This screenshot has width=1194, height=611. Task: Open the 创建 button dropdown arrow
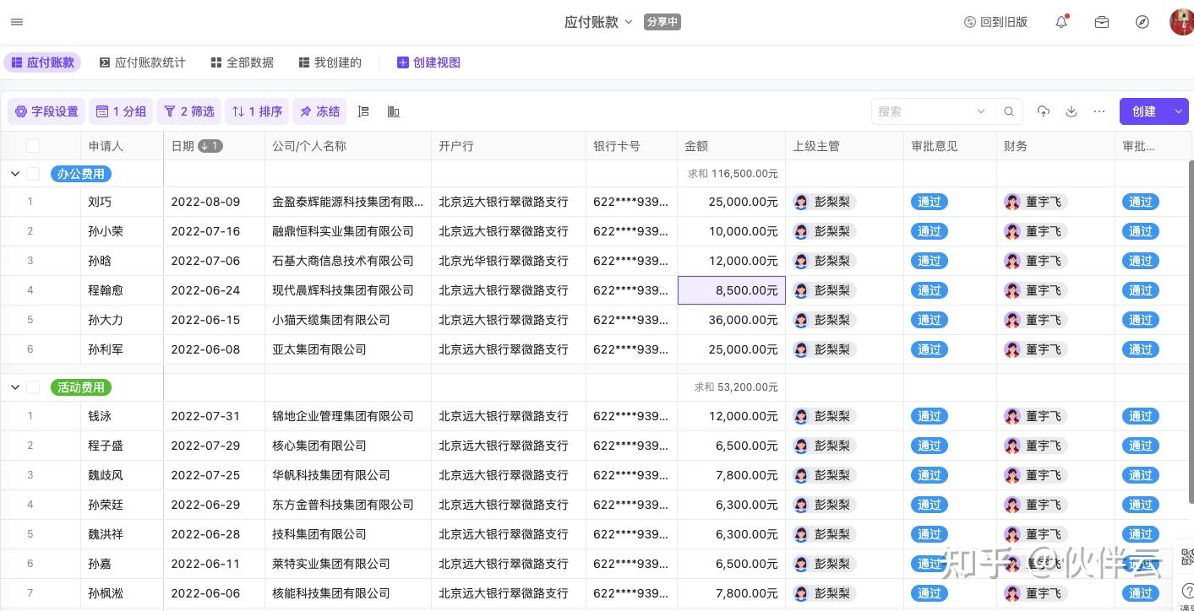click(1179, 111)
